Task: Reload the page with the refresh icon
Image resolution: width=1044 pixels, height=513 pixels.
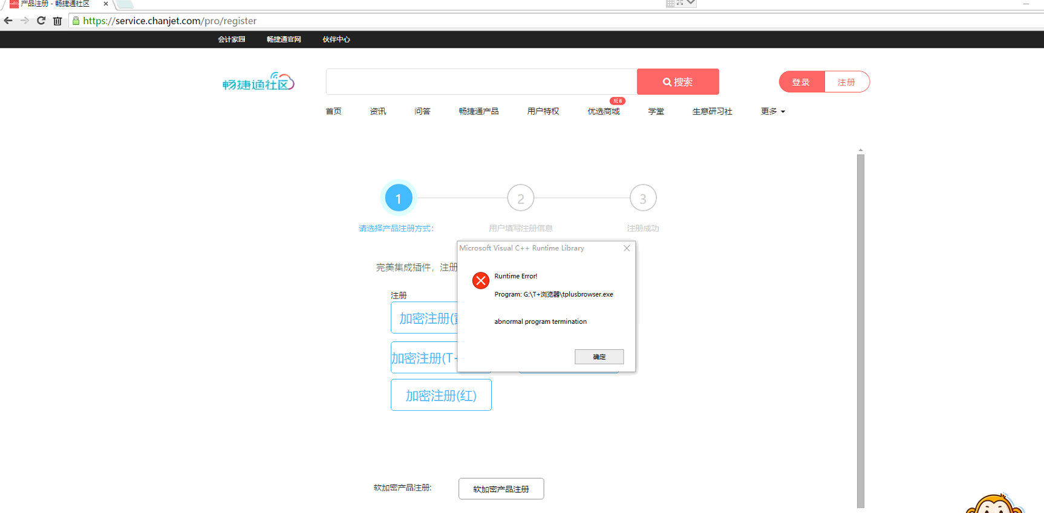Action: (41, 21)
